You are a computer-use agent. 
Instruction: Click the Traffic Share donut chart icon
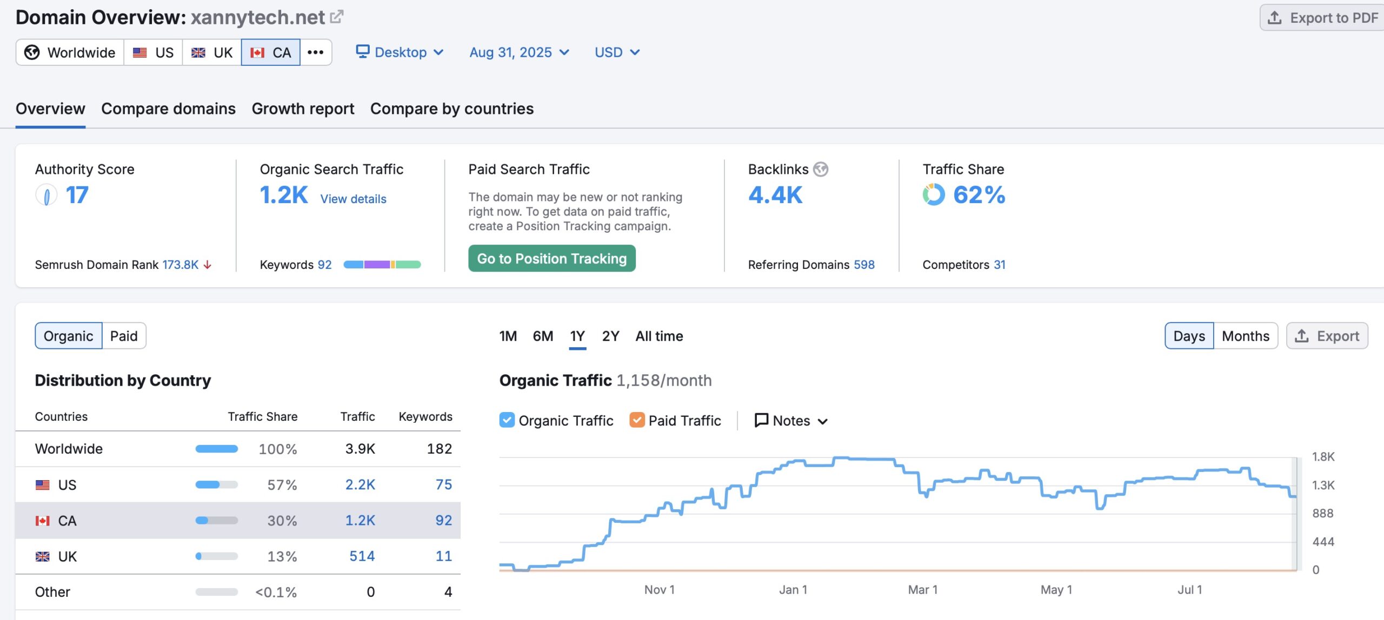point(934,194)
